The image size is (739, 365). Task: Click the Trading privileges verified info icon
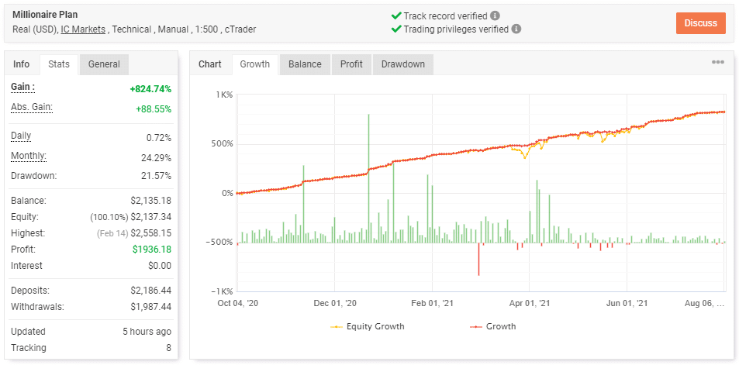pyautogui.click(x=516, y=29)
